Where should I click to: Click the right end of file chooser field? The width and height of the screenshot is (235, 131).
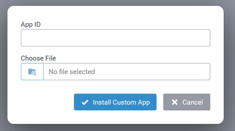coord(206,71)
